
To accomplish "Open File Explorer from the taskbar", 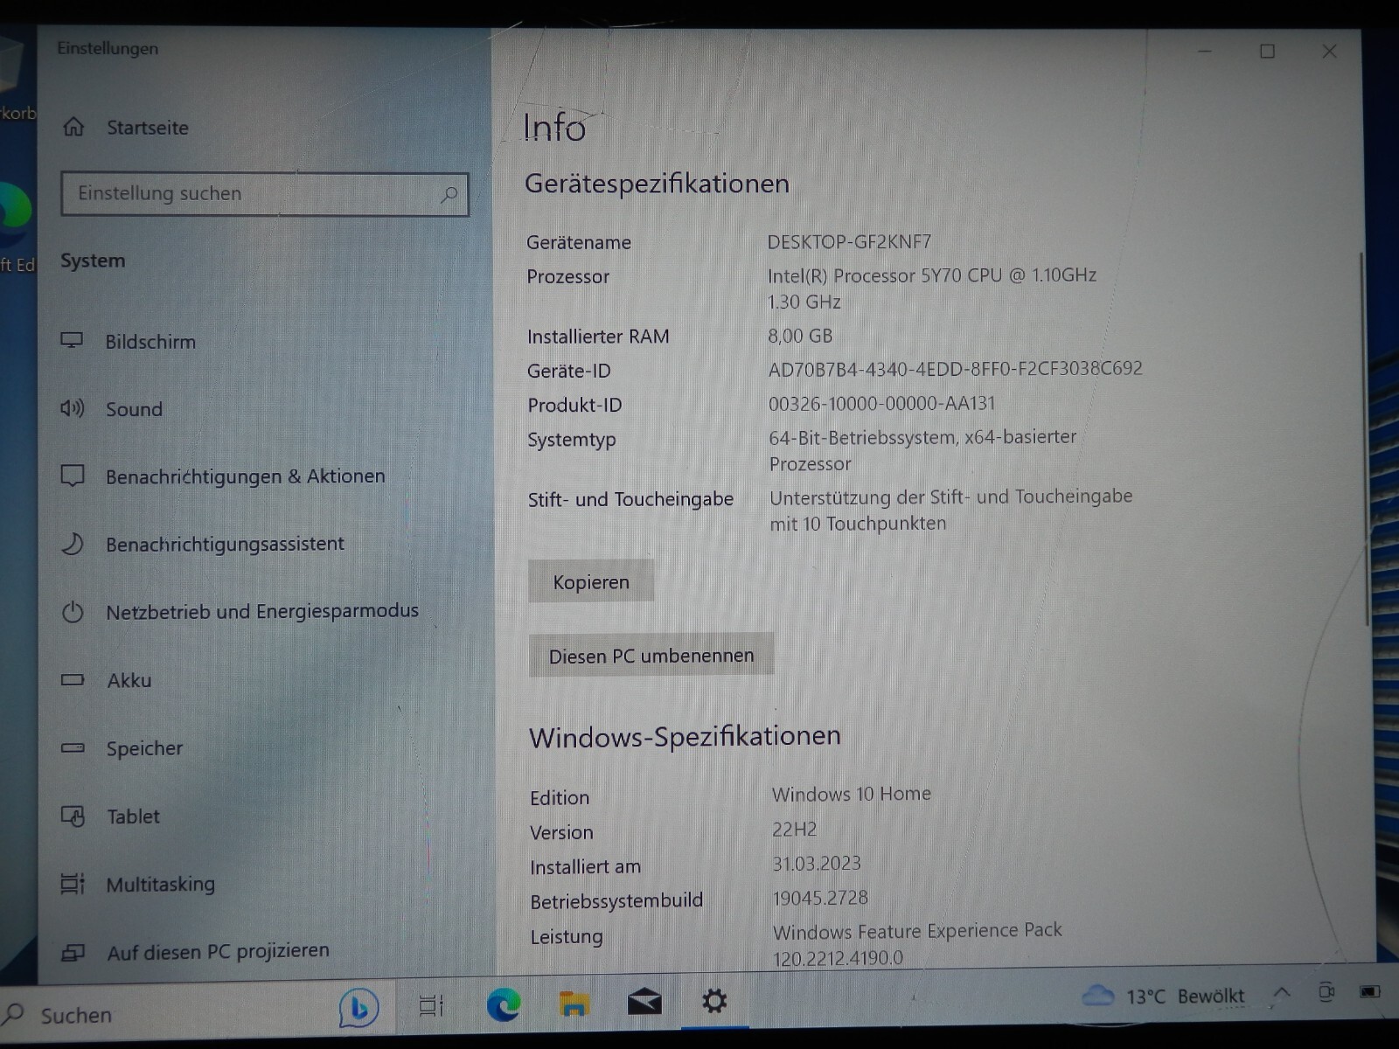I will coord(574,1004).
